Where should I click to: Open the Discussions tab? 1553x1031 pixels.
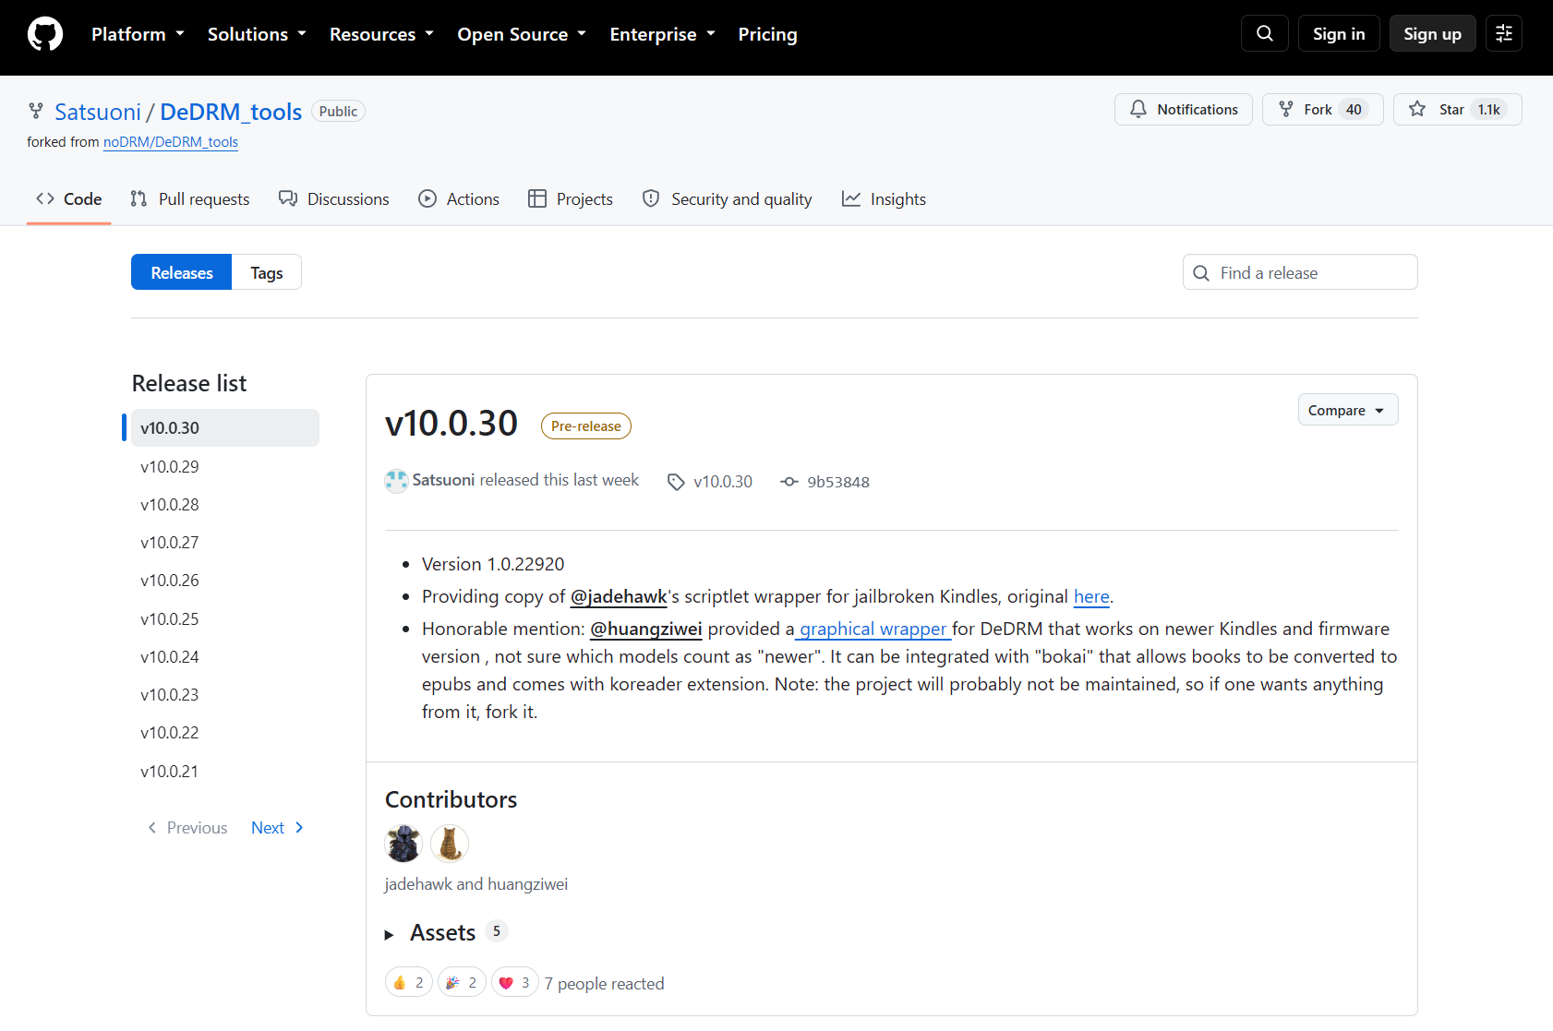tap(334, 198)
